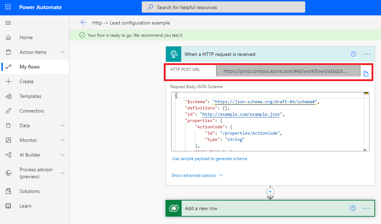
Task: Open Create in the sidebar
Action: 26,82
